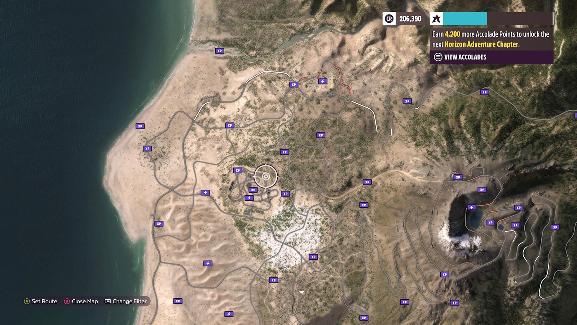Open the Change Filter options
577x325 pixels.
click(129, 302)
